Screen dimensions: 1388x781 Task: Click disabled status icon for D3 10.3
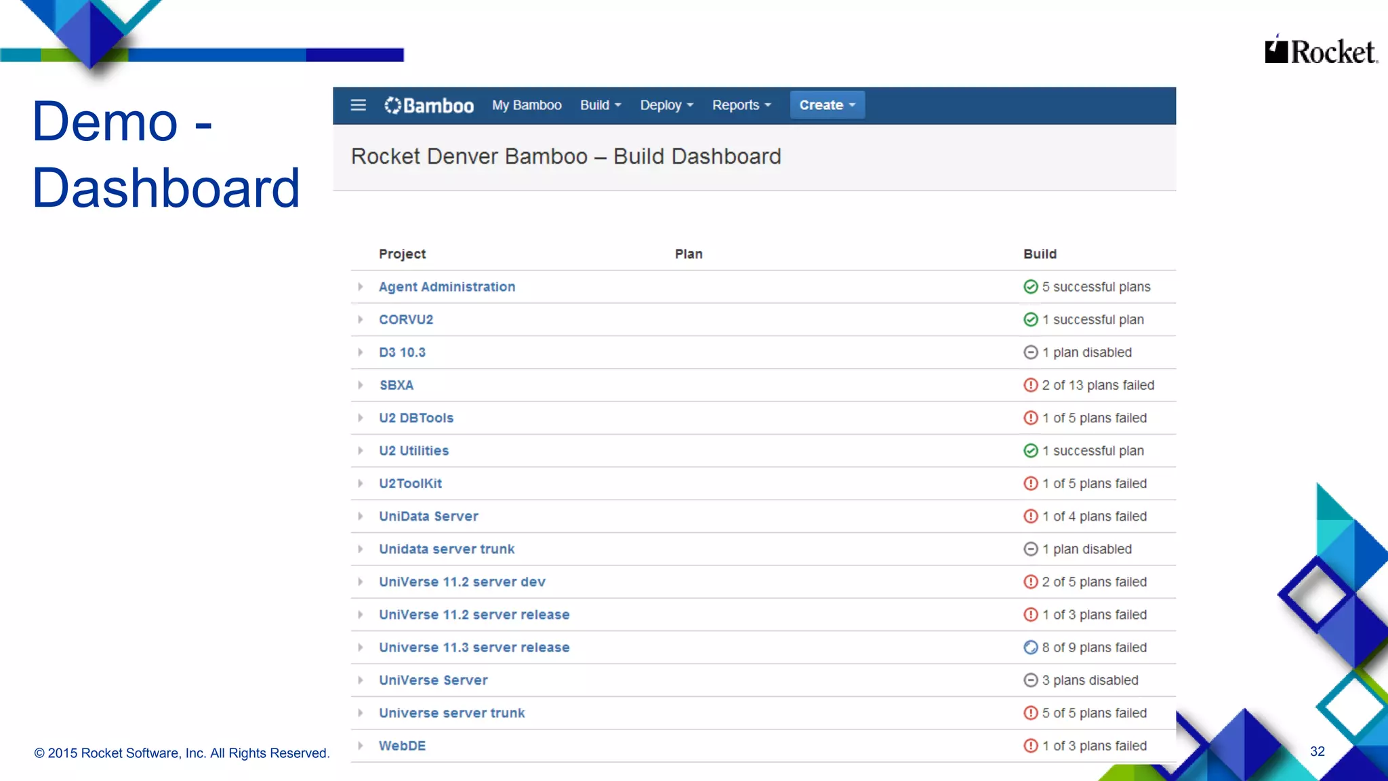click(1031, 353)
